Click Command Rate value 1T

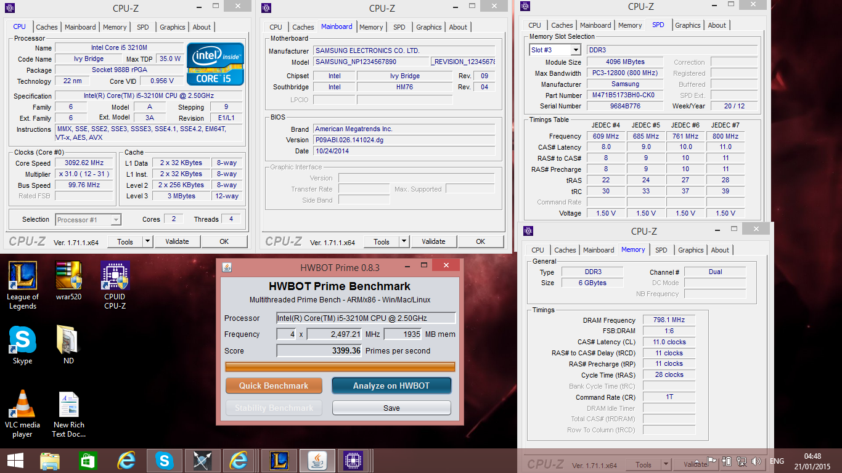pyautogui.click(x=669, y=397)
